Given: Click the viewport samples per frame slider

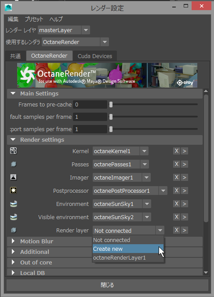Looking at the screenshot, I should [x=111, y=129].
